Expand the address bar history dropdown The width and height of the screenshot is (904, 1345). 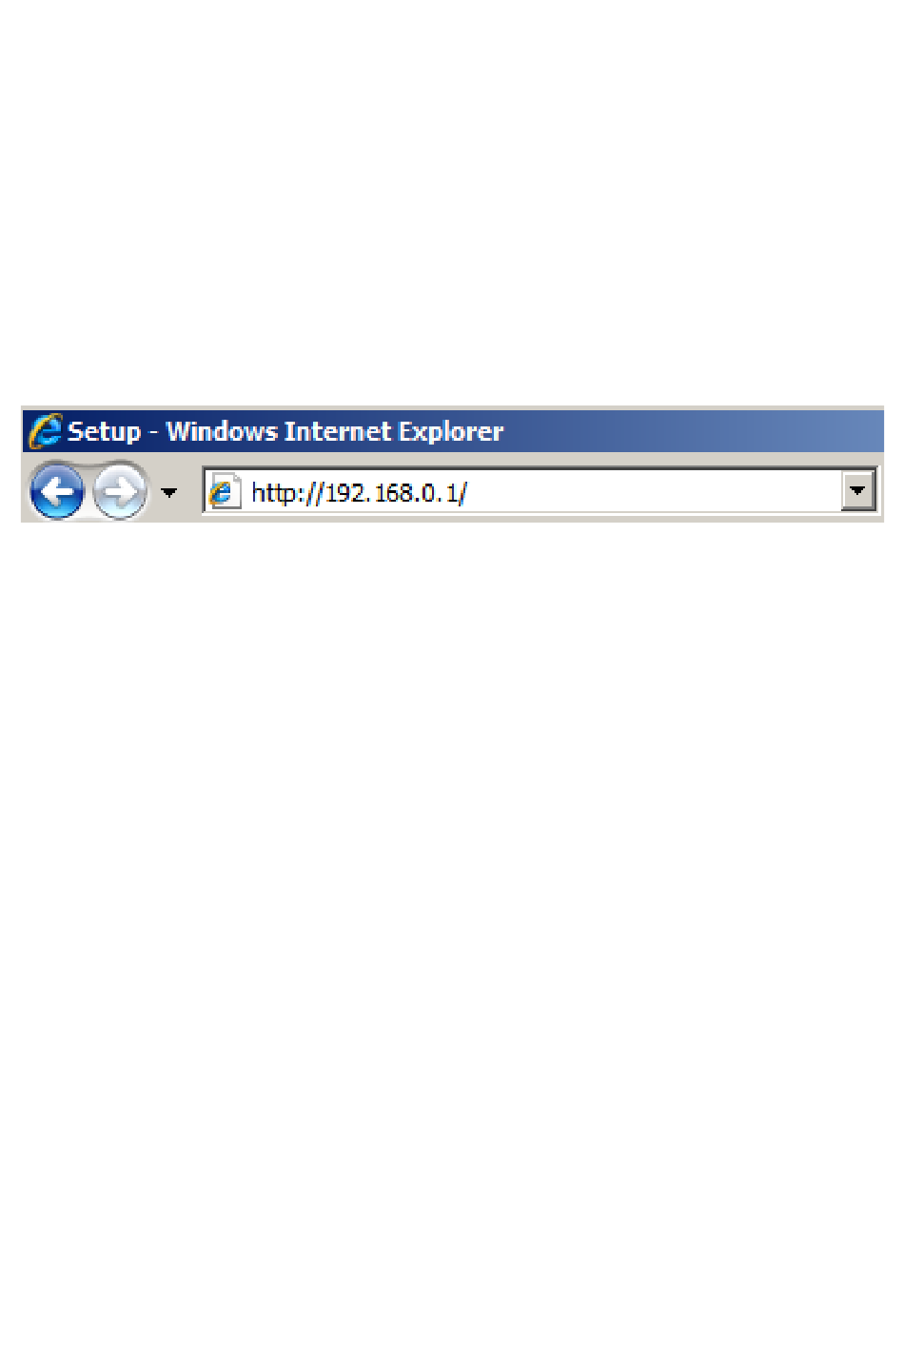[858, 491]
